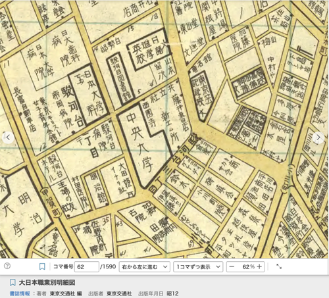Screen dimensions: 329x298
Task: Click the title text 大日本職業別明細図
Action: tap(47, 282)
